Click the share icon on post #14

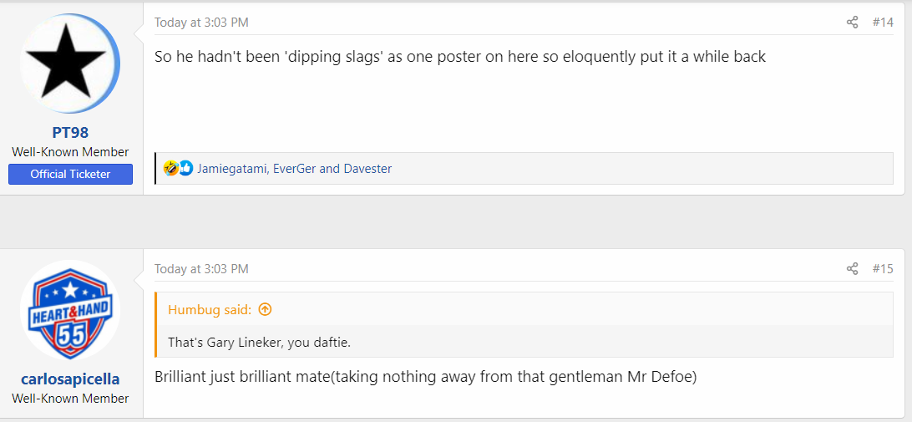pyautogui.click(x=852, y=23)
